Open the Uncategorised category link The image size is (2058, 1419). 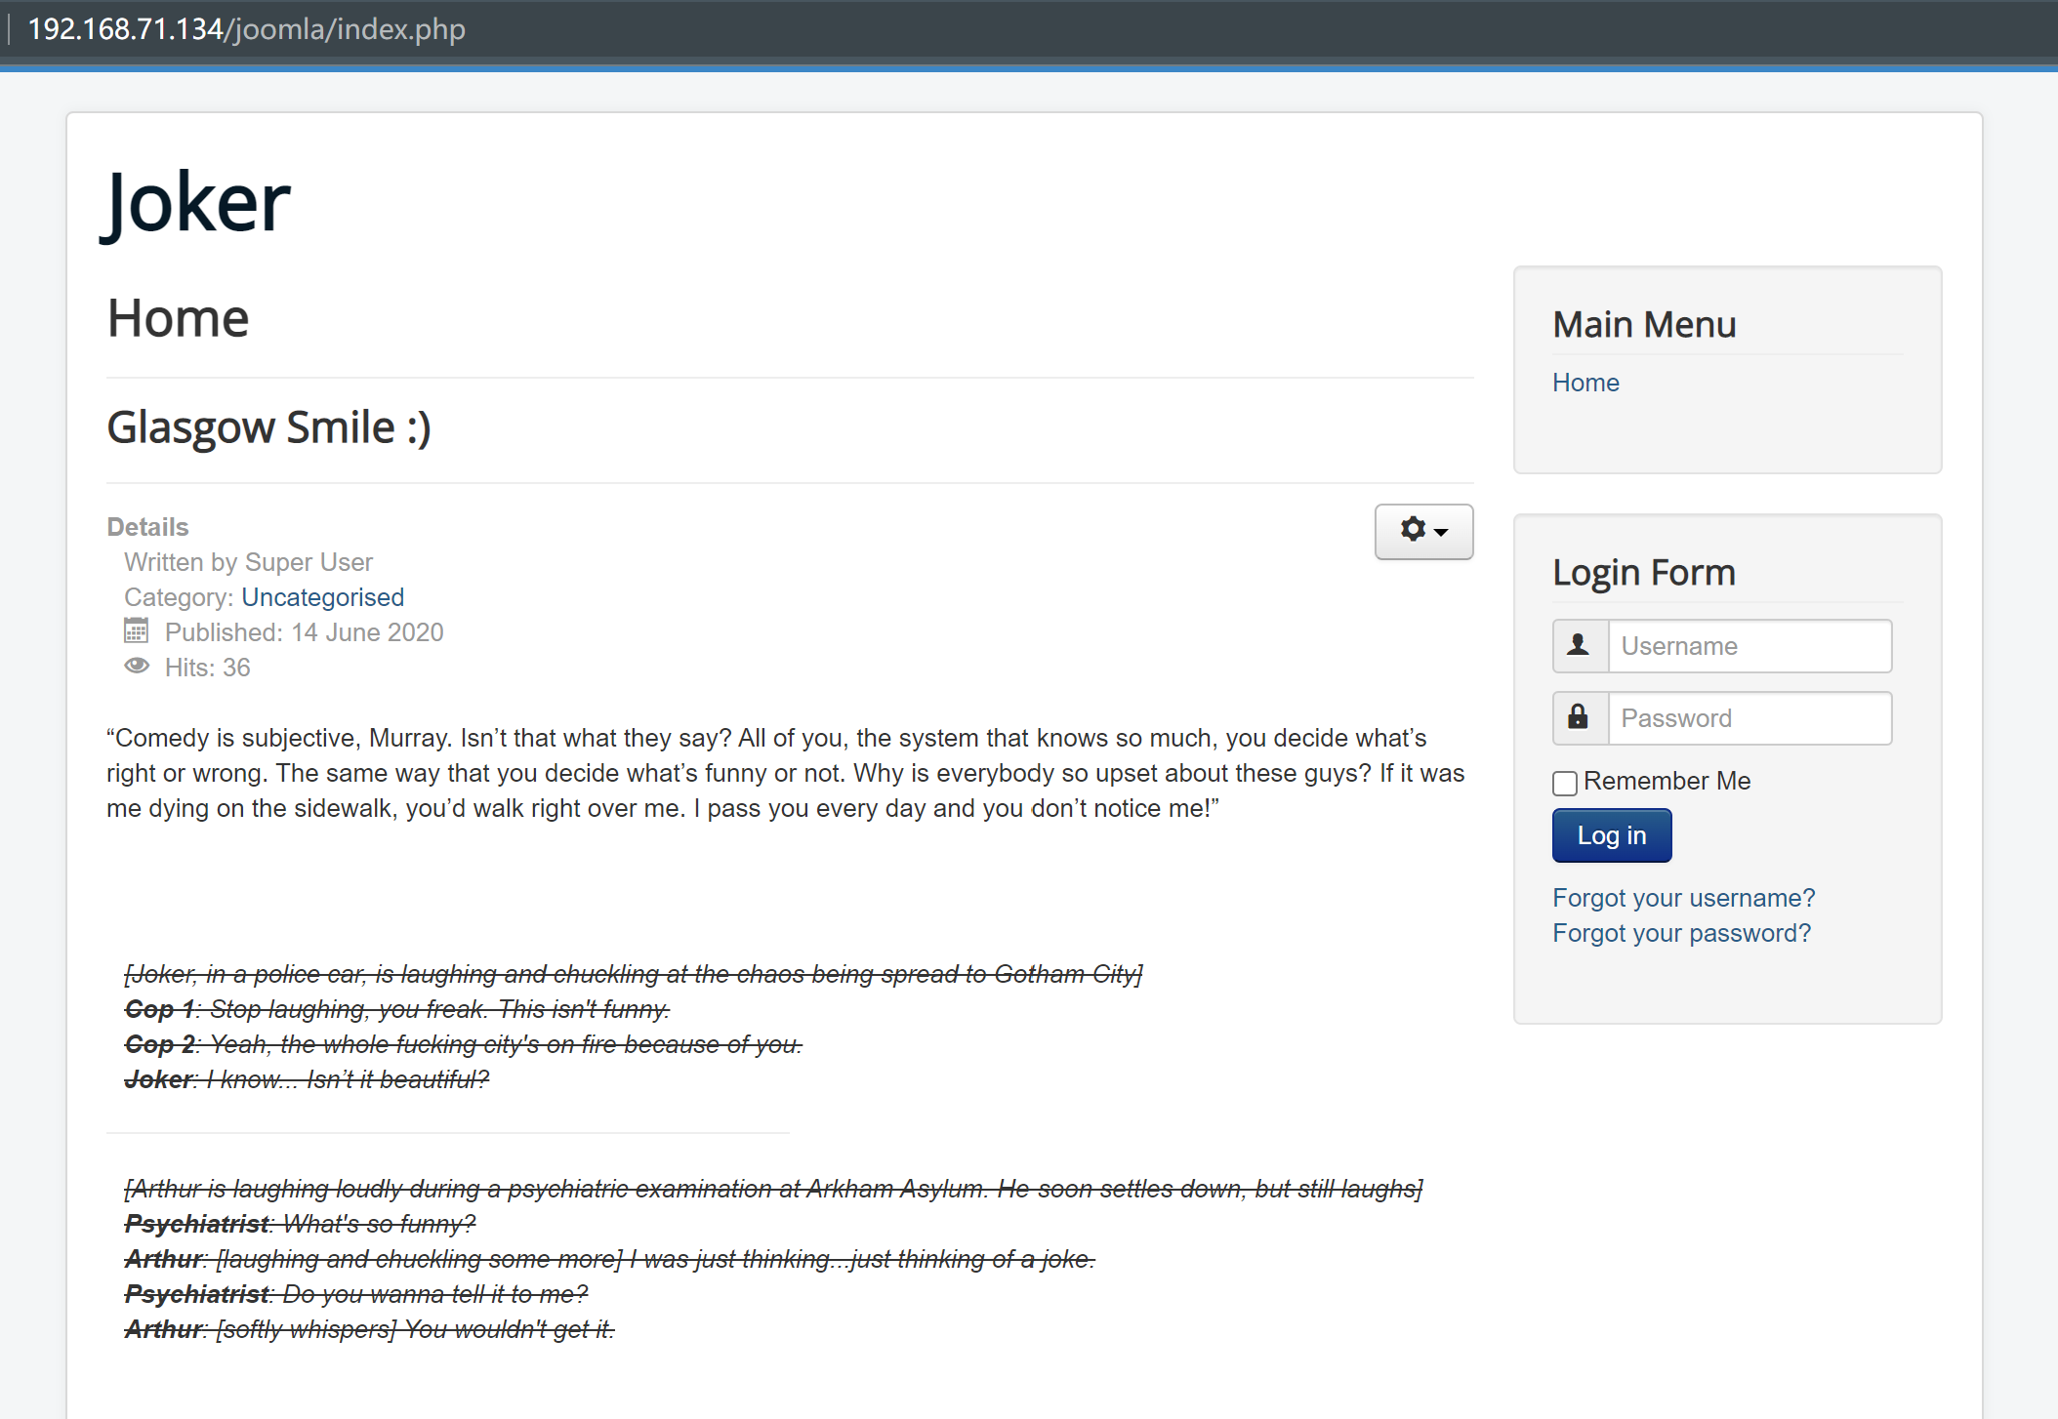click(x=320, y=597)
